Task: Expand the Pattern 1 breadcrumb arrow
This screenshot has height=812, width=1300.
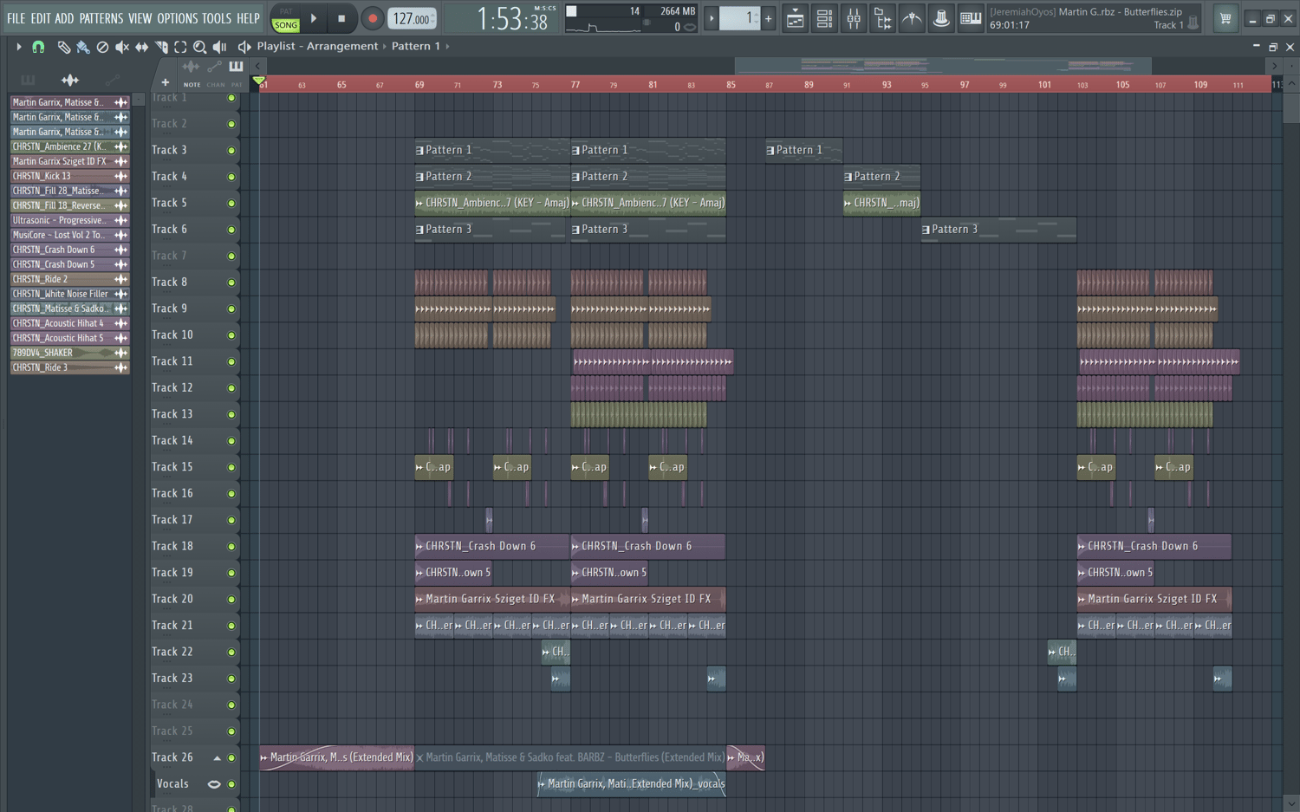Action: pos(447,47)
